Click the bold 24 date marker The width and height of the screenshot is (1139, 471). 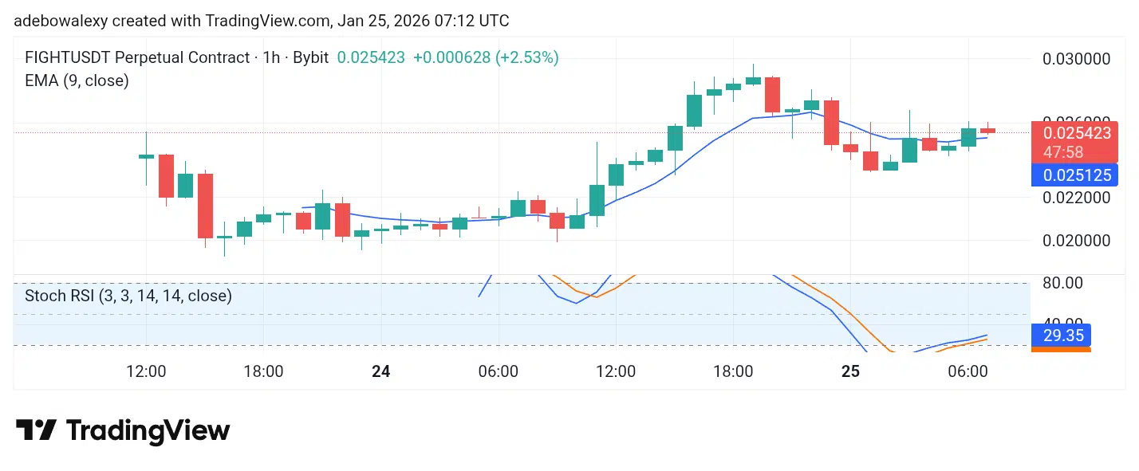381,371
